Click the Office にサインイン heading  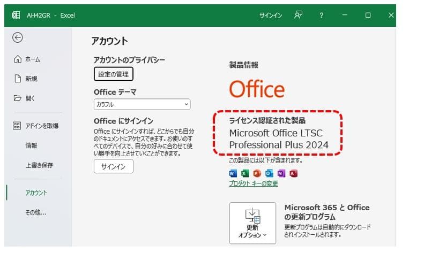[123, 121]
